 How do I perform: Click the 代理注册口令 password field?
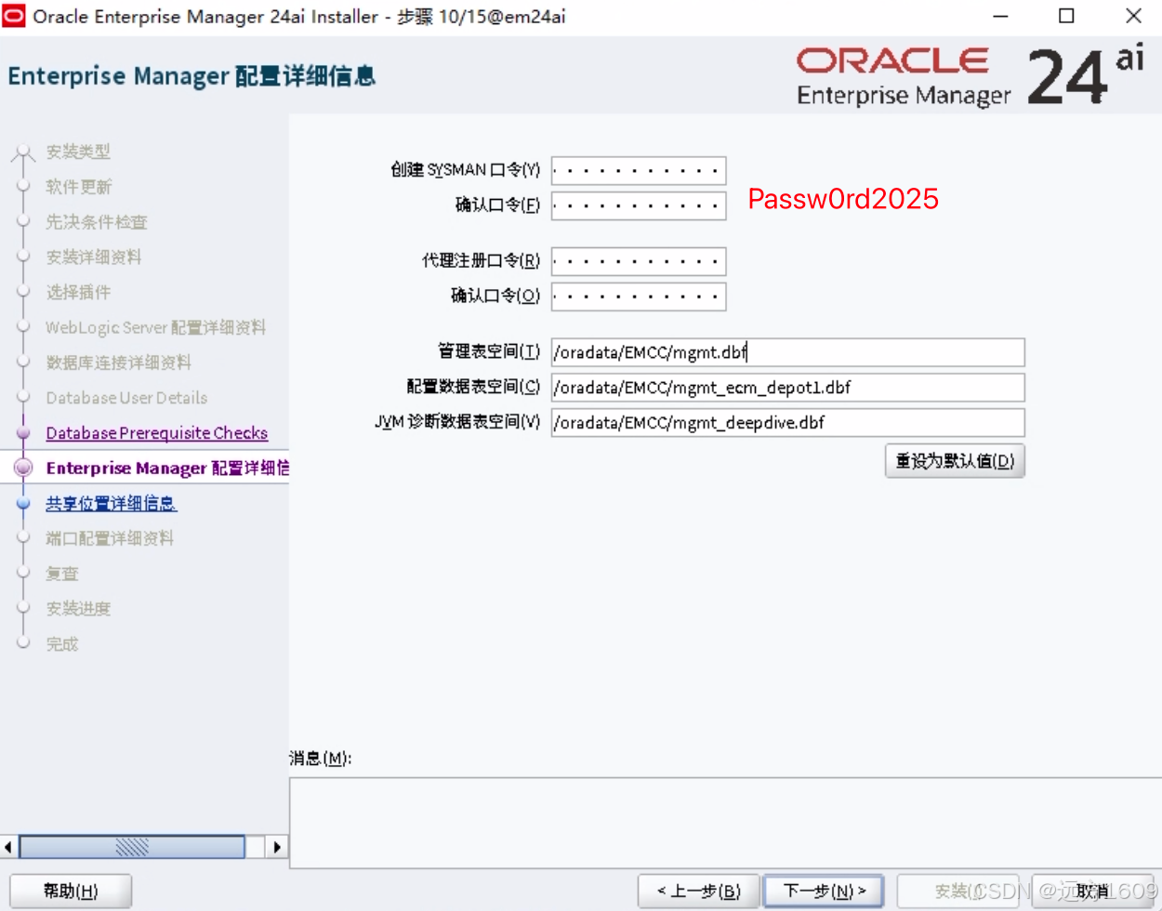(x=638, y=261)
